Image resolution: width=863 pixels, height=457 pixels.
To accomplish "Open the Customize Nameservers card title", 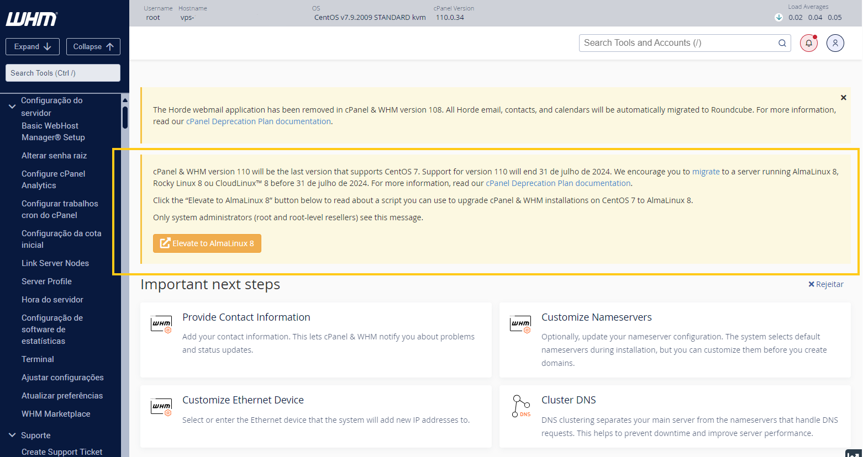I will coord(597,317).
